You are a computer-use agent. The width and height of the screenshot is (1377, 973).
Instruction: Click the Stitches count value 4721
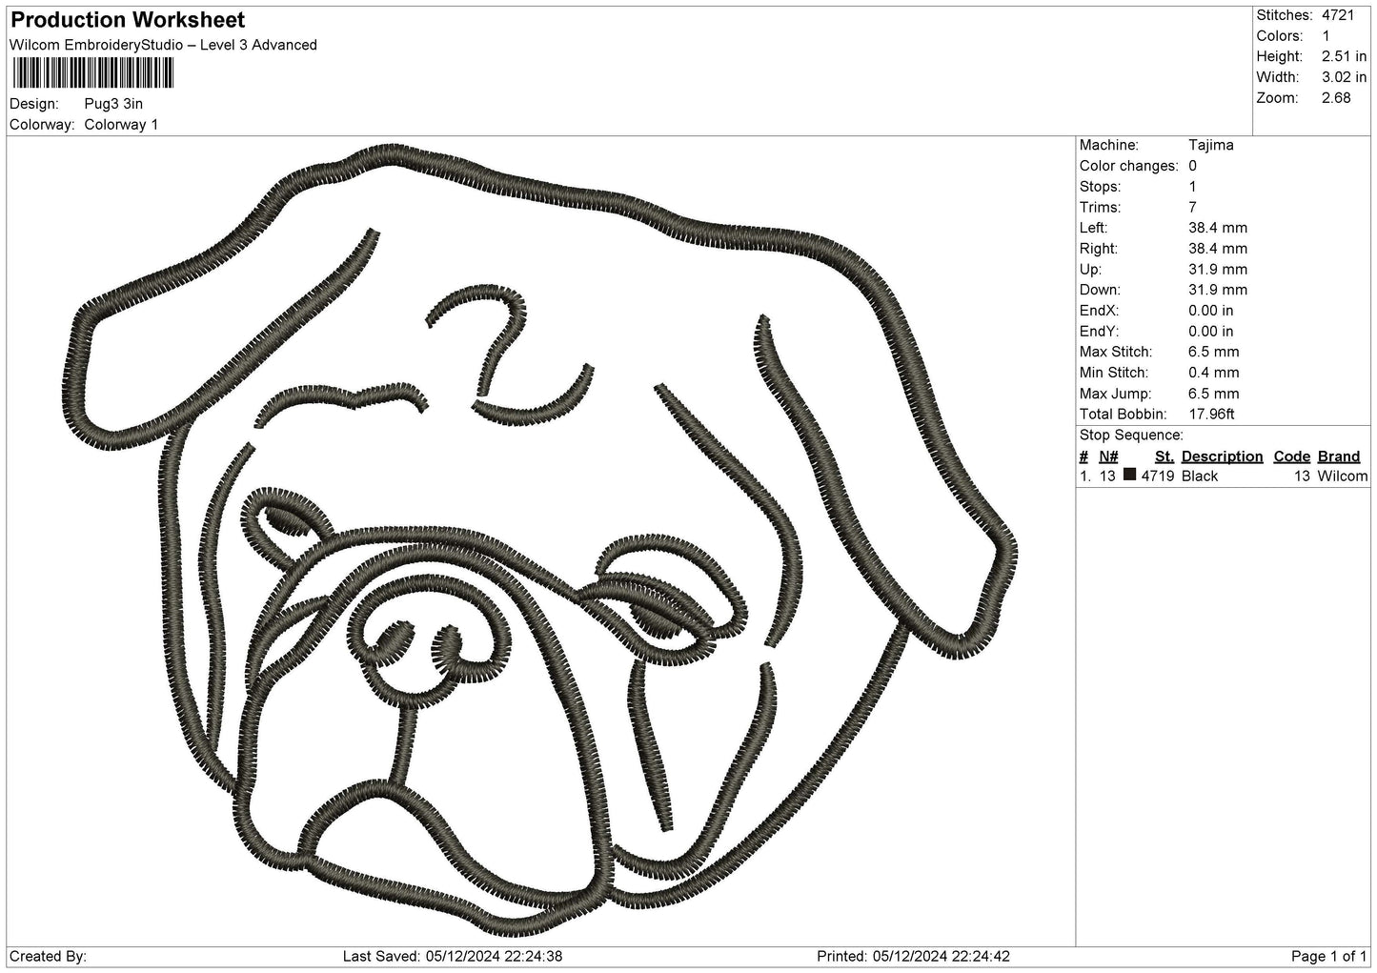point(1338,15)
